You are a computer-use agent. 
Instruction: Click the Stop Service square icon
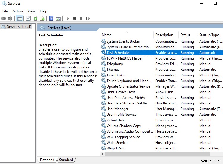click(74, 18)
